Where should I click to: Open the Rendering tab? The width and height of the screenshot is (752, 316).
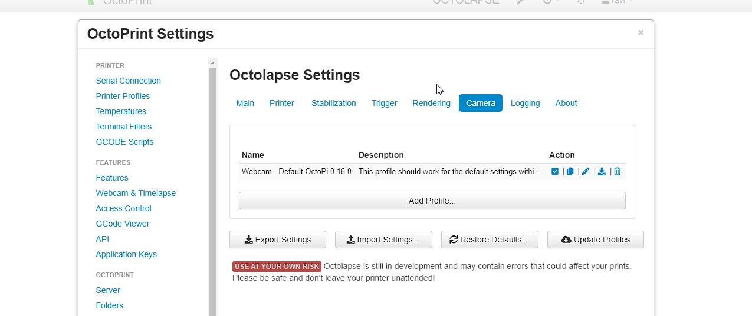pyautogui.click(x=431, y=103)
